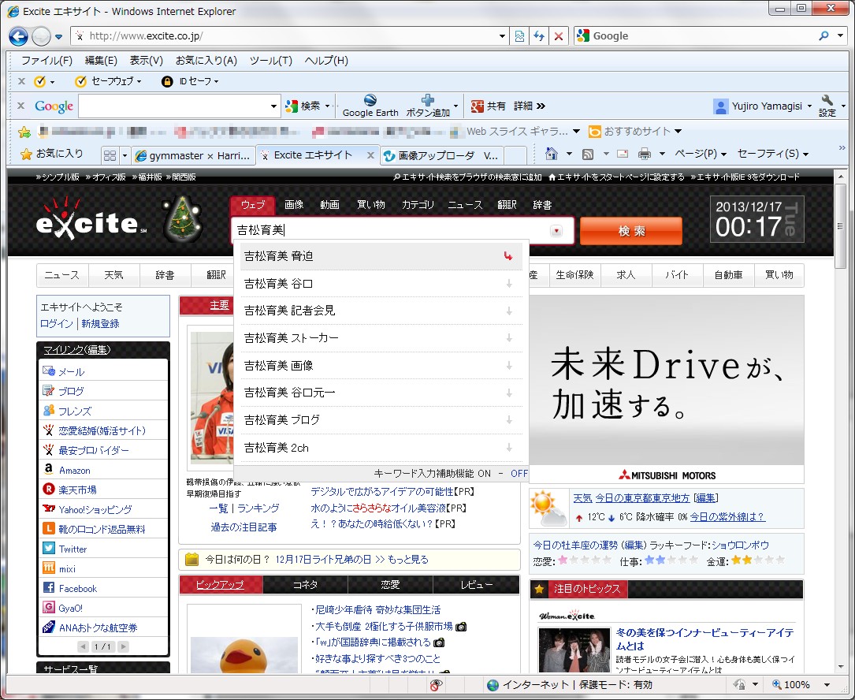Click the 過去の注目記事 link
The height and width of the screenshot is (700, 855).
coord(243,527)
